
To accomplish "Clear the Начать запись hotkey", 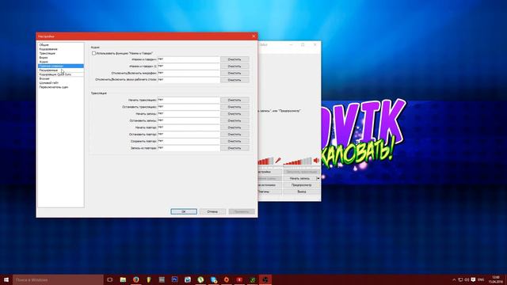I will 234,114.
